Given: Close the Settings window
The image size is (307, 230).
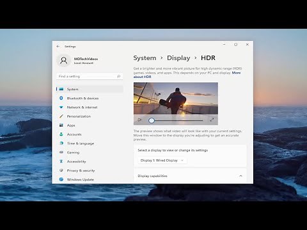Looking at the screenshot, I should [248, 45].
